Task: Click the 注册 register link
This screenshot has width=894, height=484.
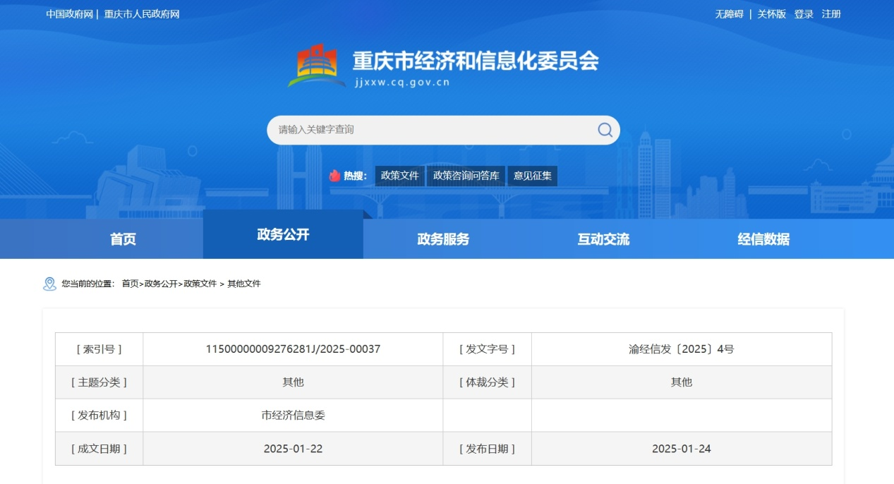Action: point(831,14)
